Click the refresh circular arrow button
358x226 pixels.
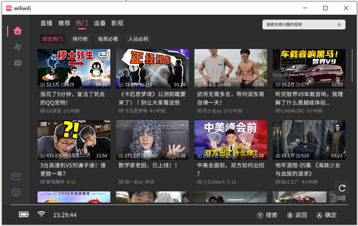(342, 188)
